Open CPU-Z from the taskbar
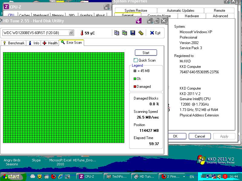 pyautogui.click(x=90, y=176)
